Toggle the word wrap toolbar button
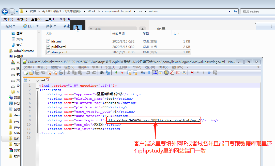The image size is (275, 166). [x=143, y=73]
